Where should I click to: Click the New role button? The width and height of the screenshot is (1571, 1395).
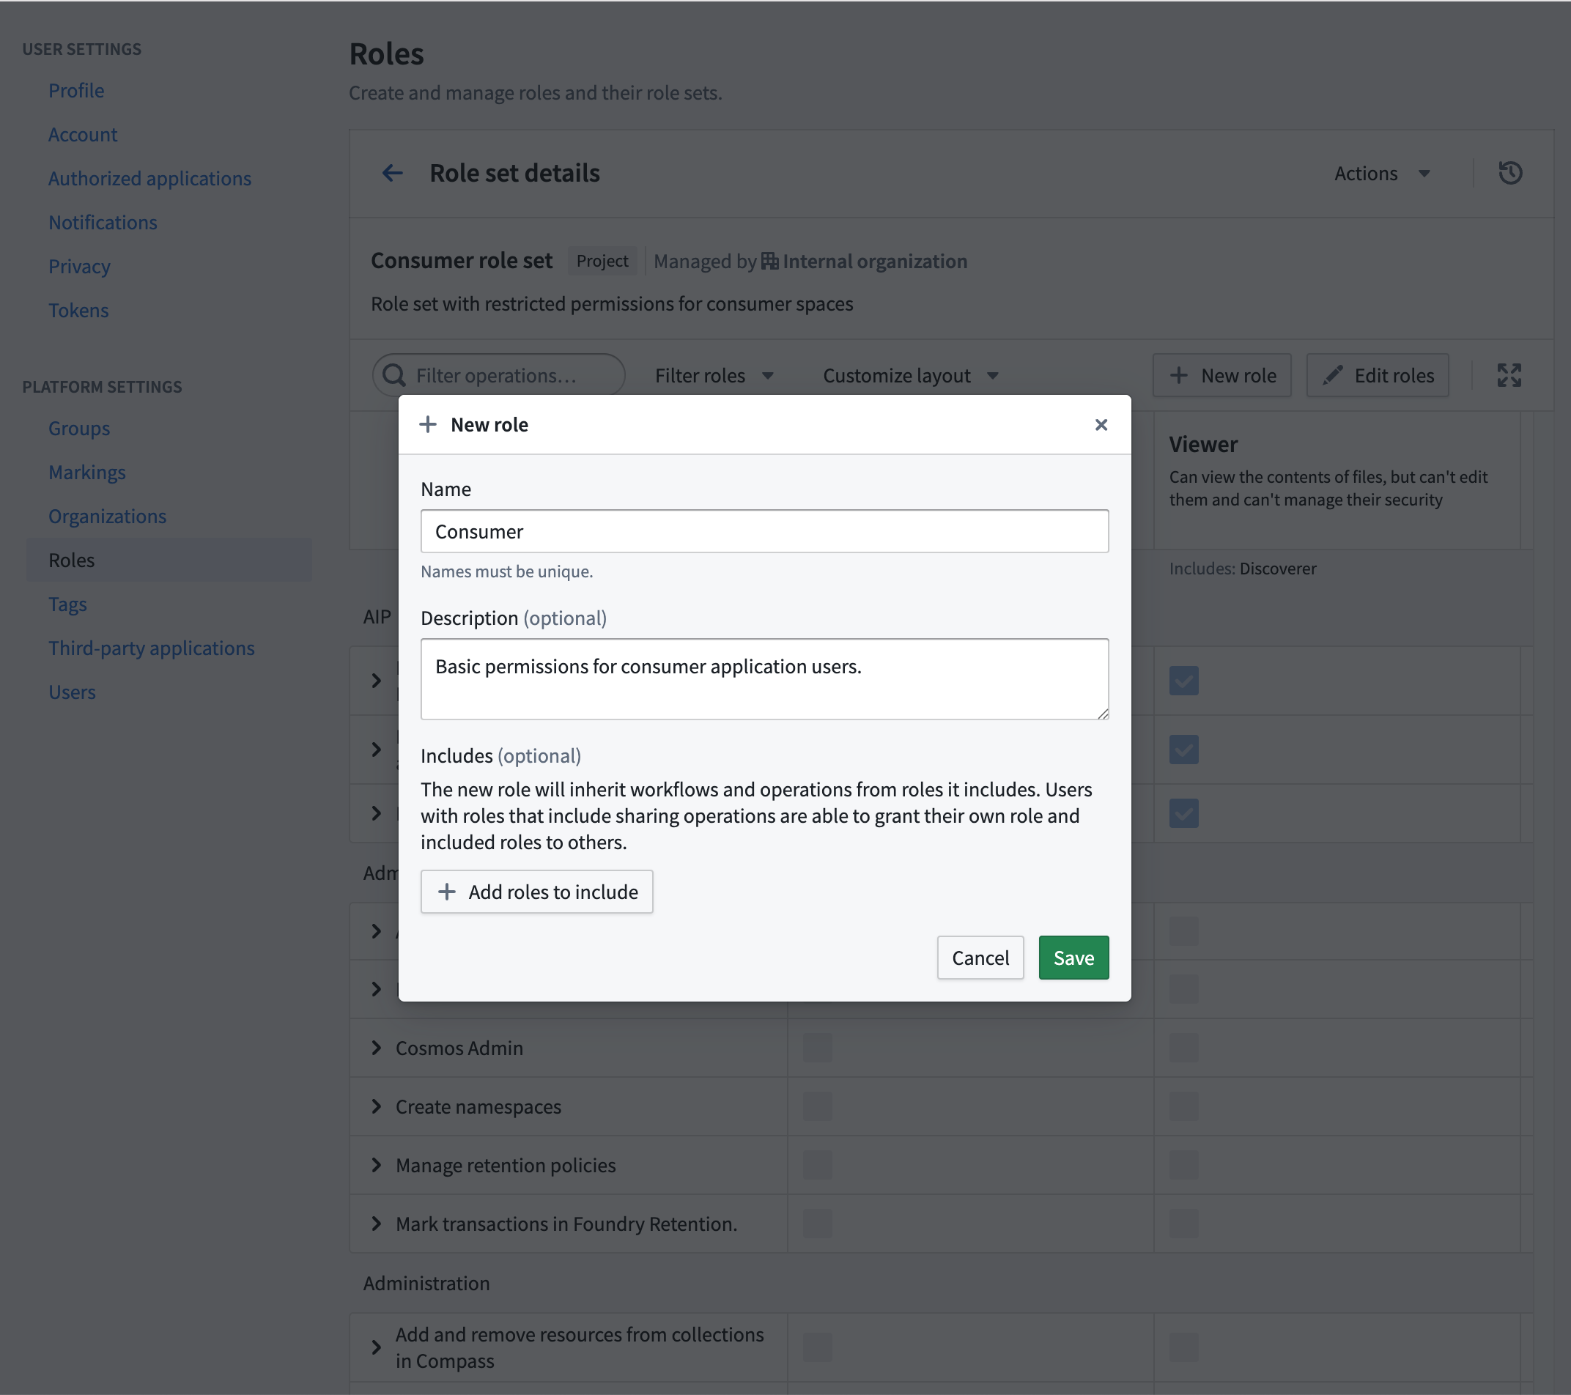(1221, 375)
